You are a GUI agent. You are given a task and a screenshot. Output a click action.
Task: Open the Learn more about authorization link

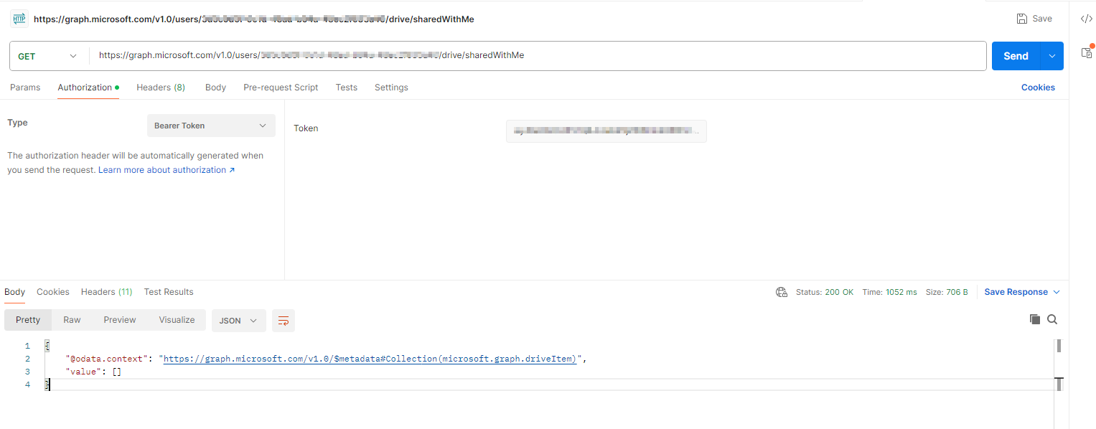[162, 169]
